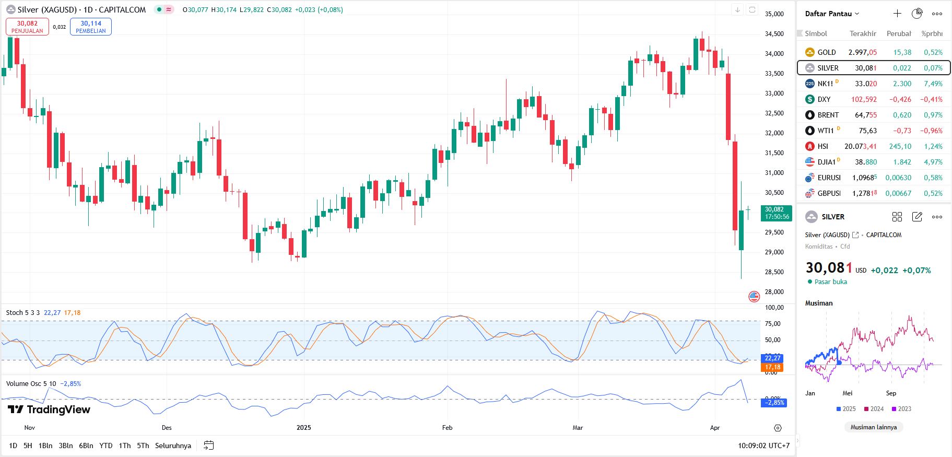
Task: Expand the Daftar Pantau watchlist dropdown
Action: [x=832, y=14]
